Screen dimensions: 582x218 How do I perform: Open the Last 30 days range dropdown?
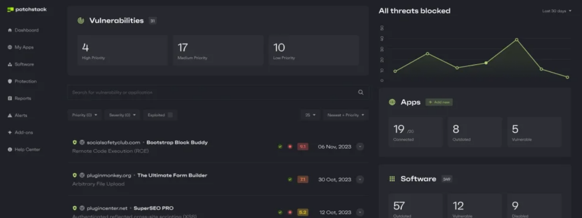pos(557,11)
